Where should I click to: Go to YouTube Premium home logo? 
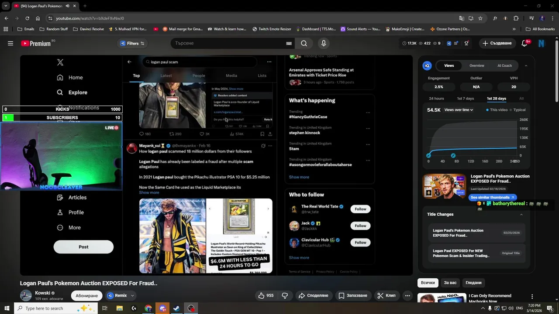click(x=36, y=43)
